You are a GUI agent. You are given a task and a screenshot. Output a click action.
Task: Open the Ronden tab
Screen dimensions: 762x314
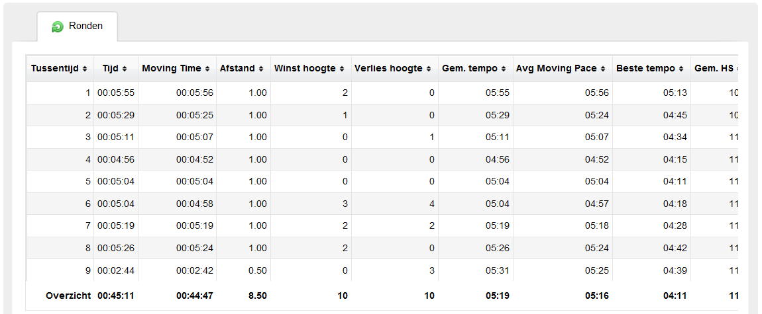78,26
